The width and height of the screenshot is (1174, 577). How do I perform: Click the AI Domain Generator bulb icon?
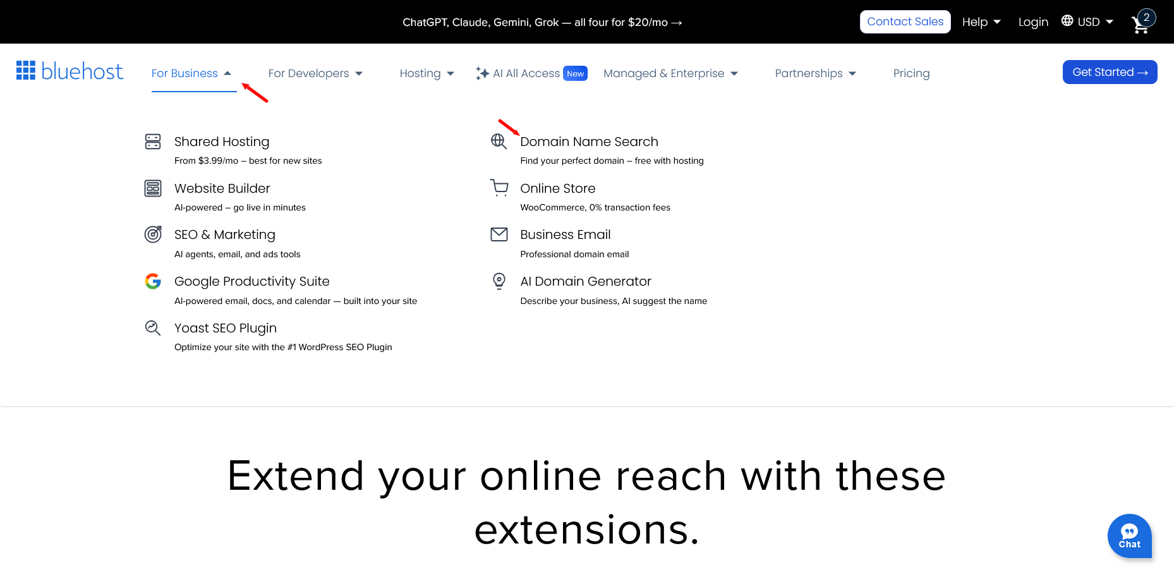click(499, 281)
